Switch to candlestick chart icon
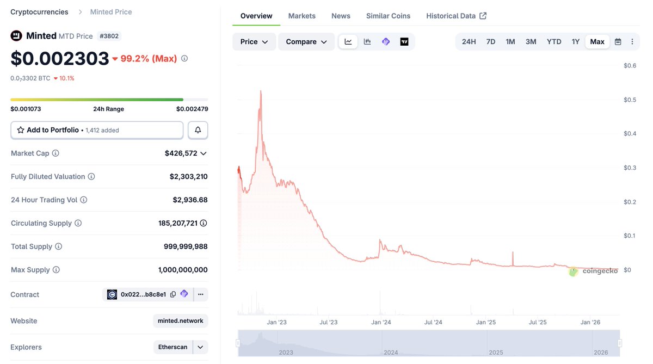 click(367, 42)
